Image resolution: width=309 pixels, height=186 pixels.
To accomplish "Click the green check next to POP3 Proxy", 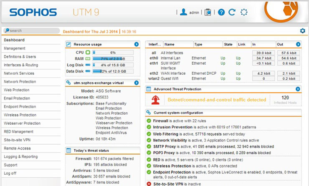I will pos(149,153).
